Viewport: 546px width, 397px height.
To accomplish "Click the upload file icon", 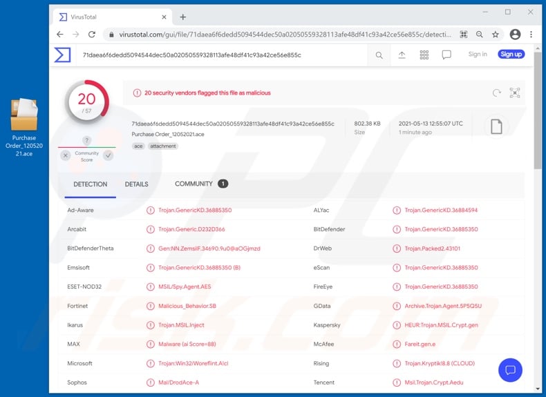I will coord(402,55).
